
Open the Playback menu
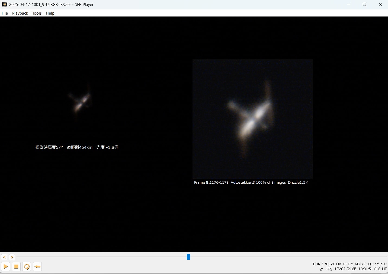[20, 13]
